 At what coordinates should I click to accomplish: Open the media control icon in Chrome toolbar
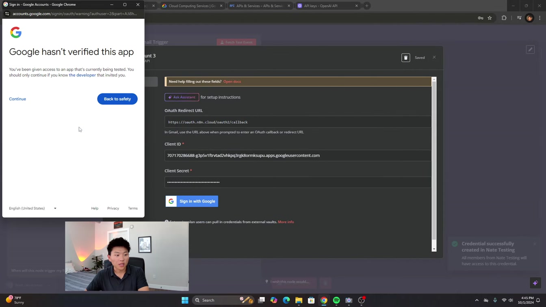519,18
